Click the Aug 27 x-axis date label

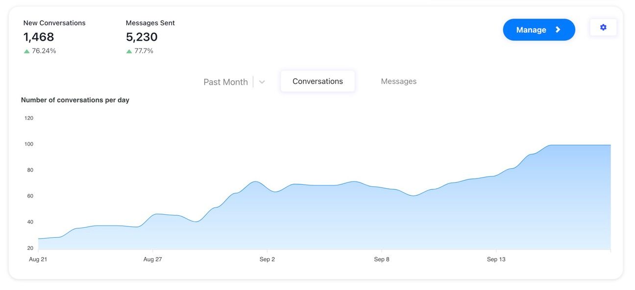[152, 259]
